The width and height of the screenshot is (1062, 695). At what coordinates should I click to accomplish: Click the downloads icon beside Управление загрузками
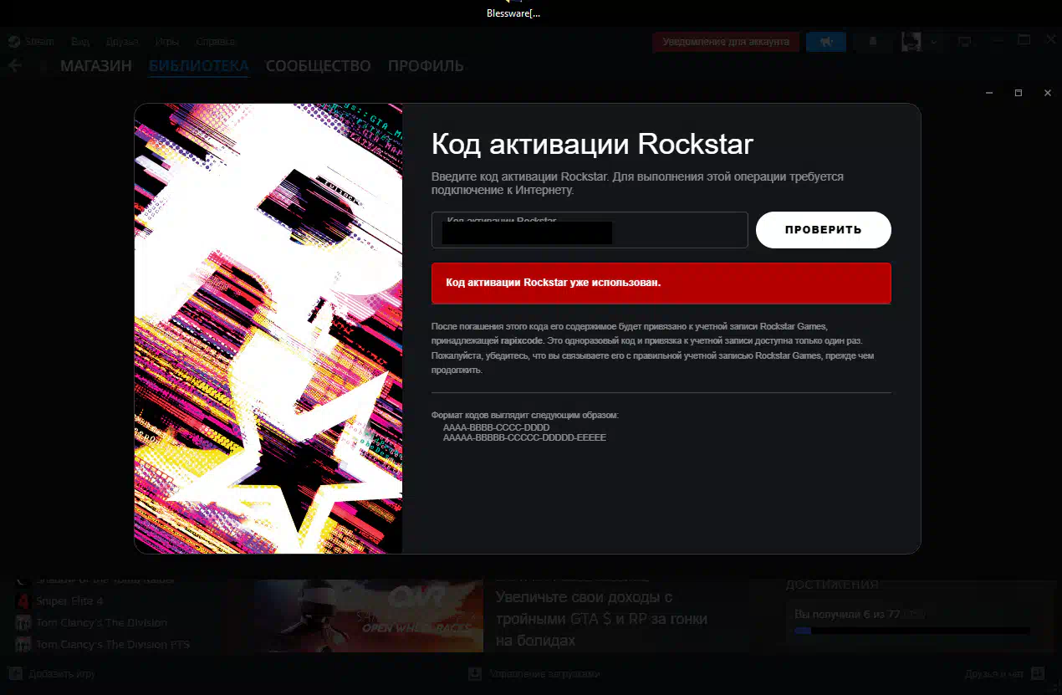click(475, 673)
